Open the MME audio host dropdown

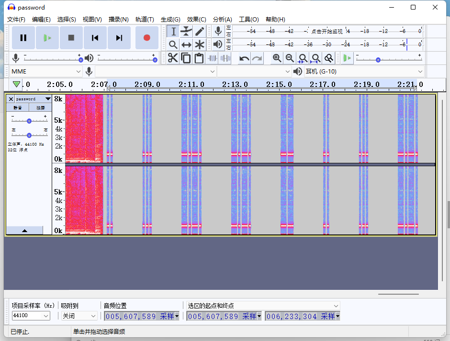click(x=46, y=71)
